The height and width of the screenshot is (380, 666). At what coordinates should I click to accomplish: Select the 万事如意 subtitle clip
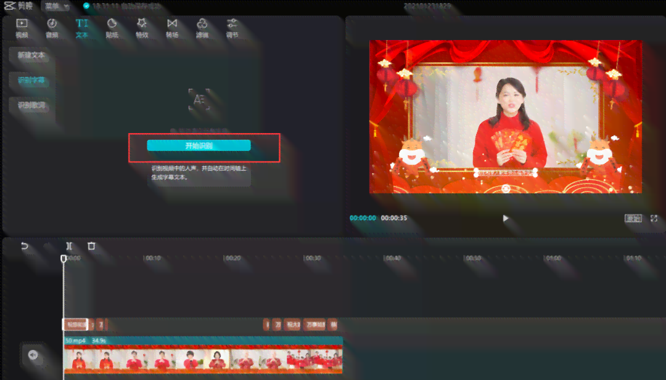316,325
